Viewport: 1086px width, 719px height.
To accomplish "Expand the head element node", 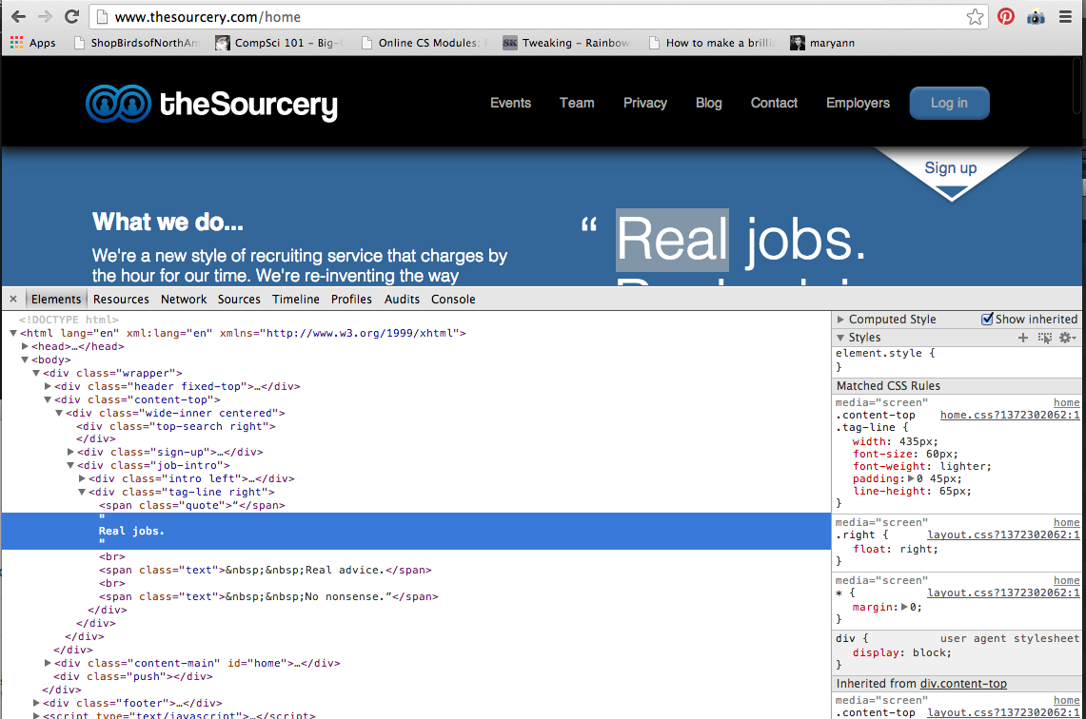I will point(25,346).
